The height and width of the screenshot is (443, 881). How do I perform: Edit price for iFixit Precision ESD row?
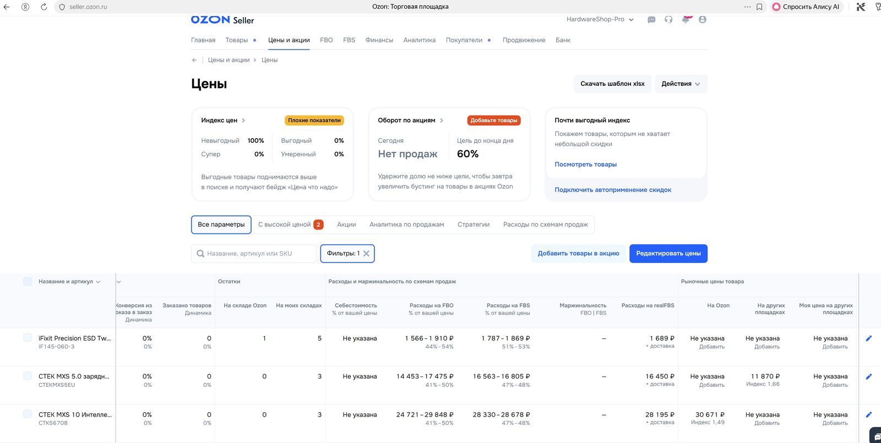tap(869, 338)
